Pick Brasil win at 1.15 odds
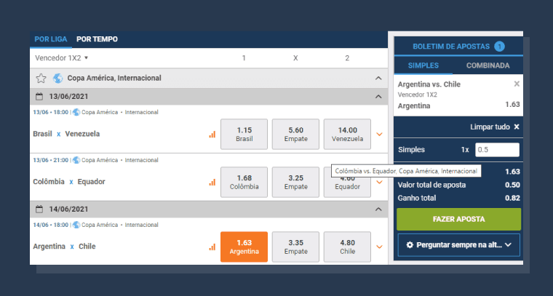 click(x=244, y=135)
